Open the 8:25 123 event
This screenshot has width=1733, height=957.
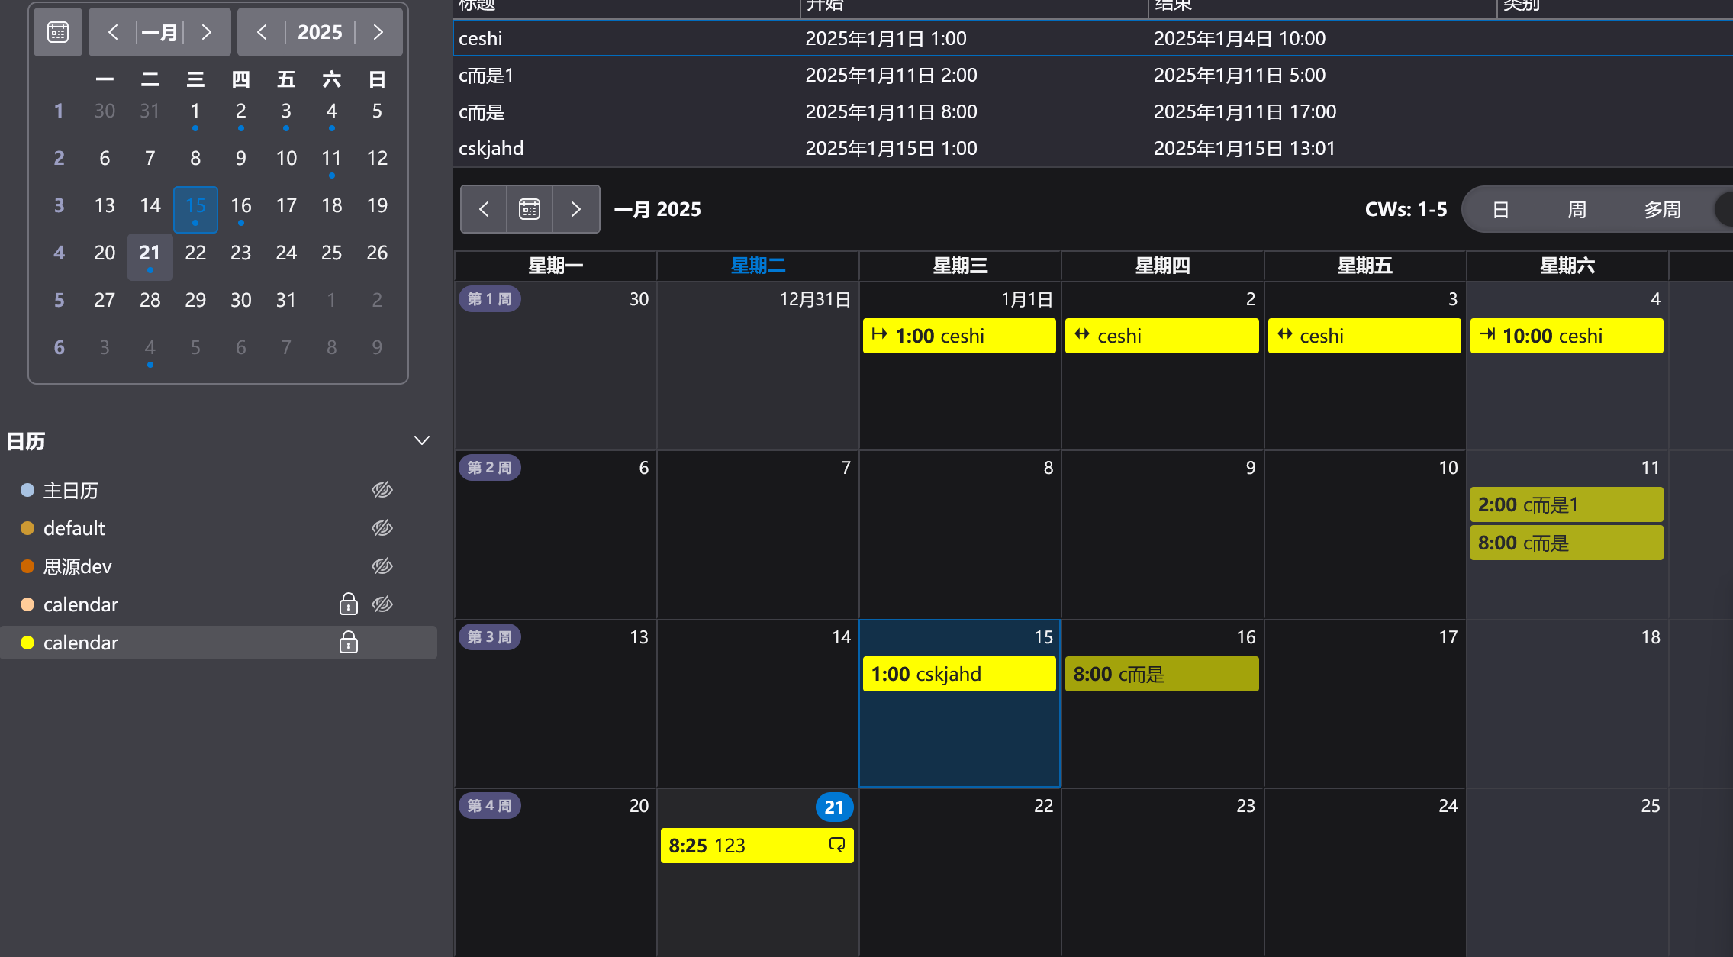755,846
